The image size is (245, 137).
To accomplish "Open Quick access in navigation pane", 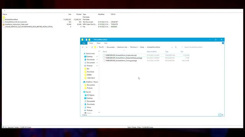I will tap(90, 53).
